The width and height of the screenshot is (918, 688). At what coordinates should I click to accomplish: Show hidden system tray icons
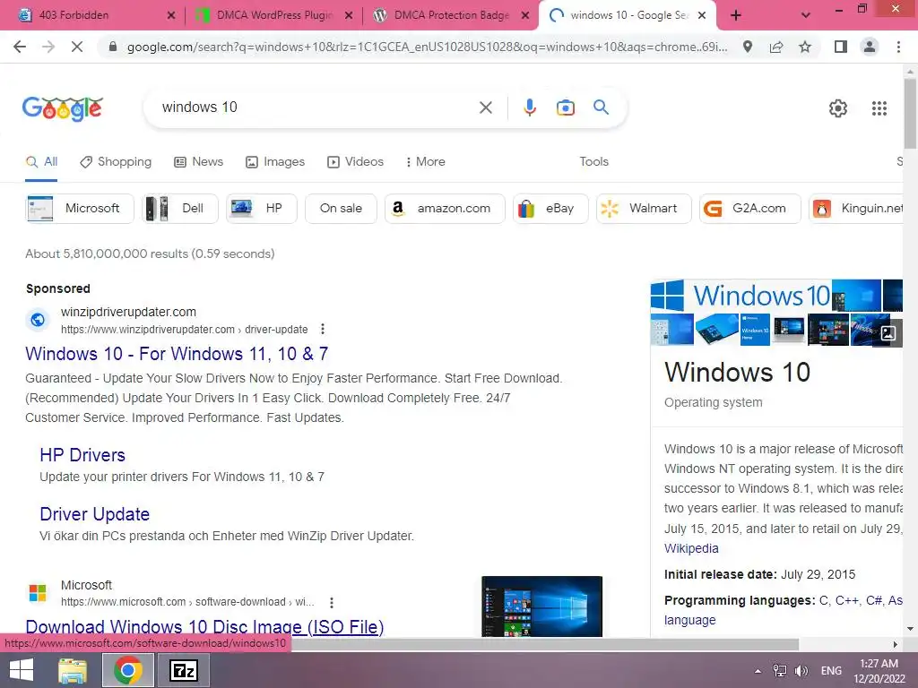click(758, 671)
